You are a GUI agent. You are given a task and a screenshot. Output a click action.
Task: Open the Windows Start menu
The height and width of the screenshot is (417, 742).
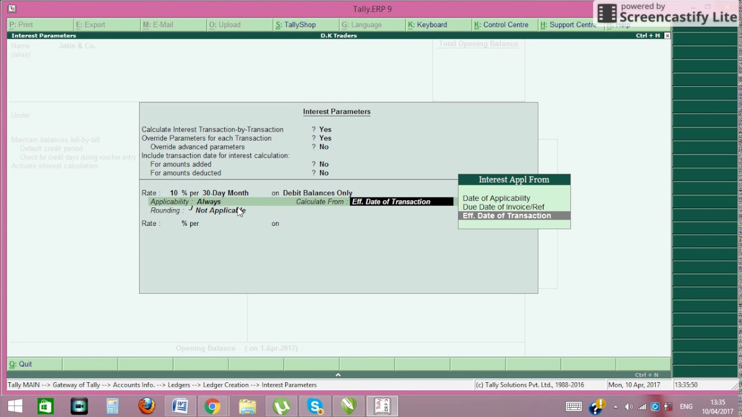click(x=14, y=407)
